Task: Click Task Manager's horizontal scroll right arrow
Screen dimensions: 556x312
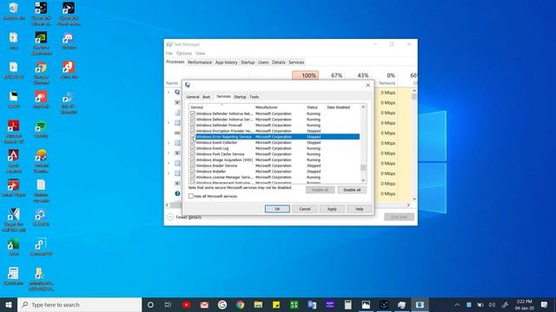Action: click(x=408, y=205)
